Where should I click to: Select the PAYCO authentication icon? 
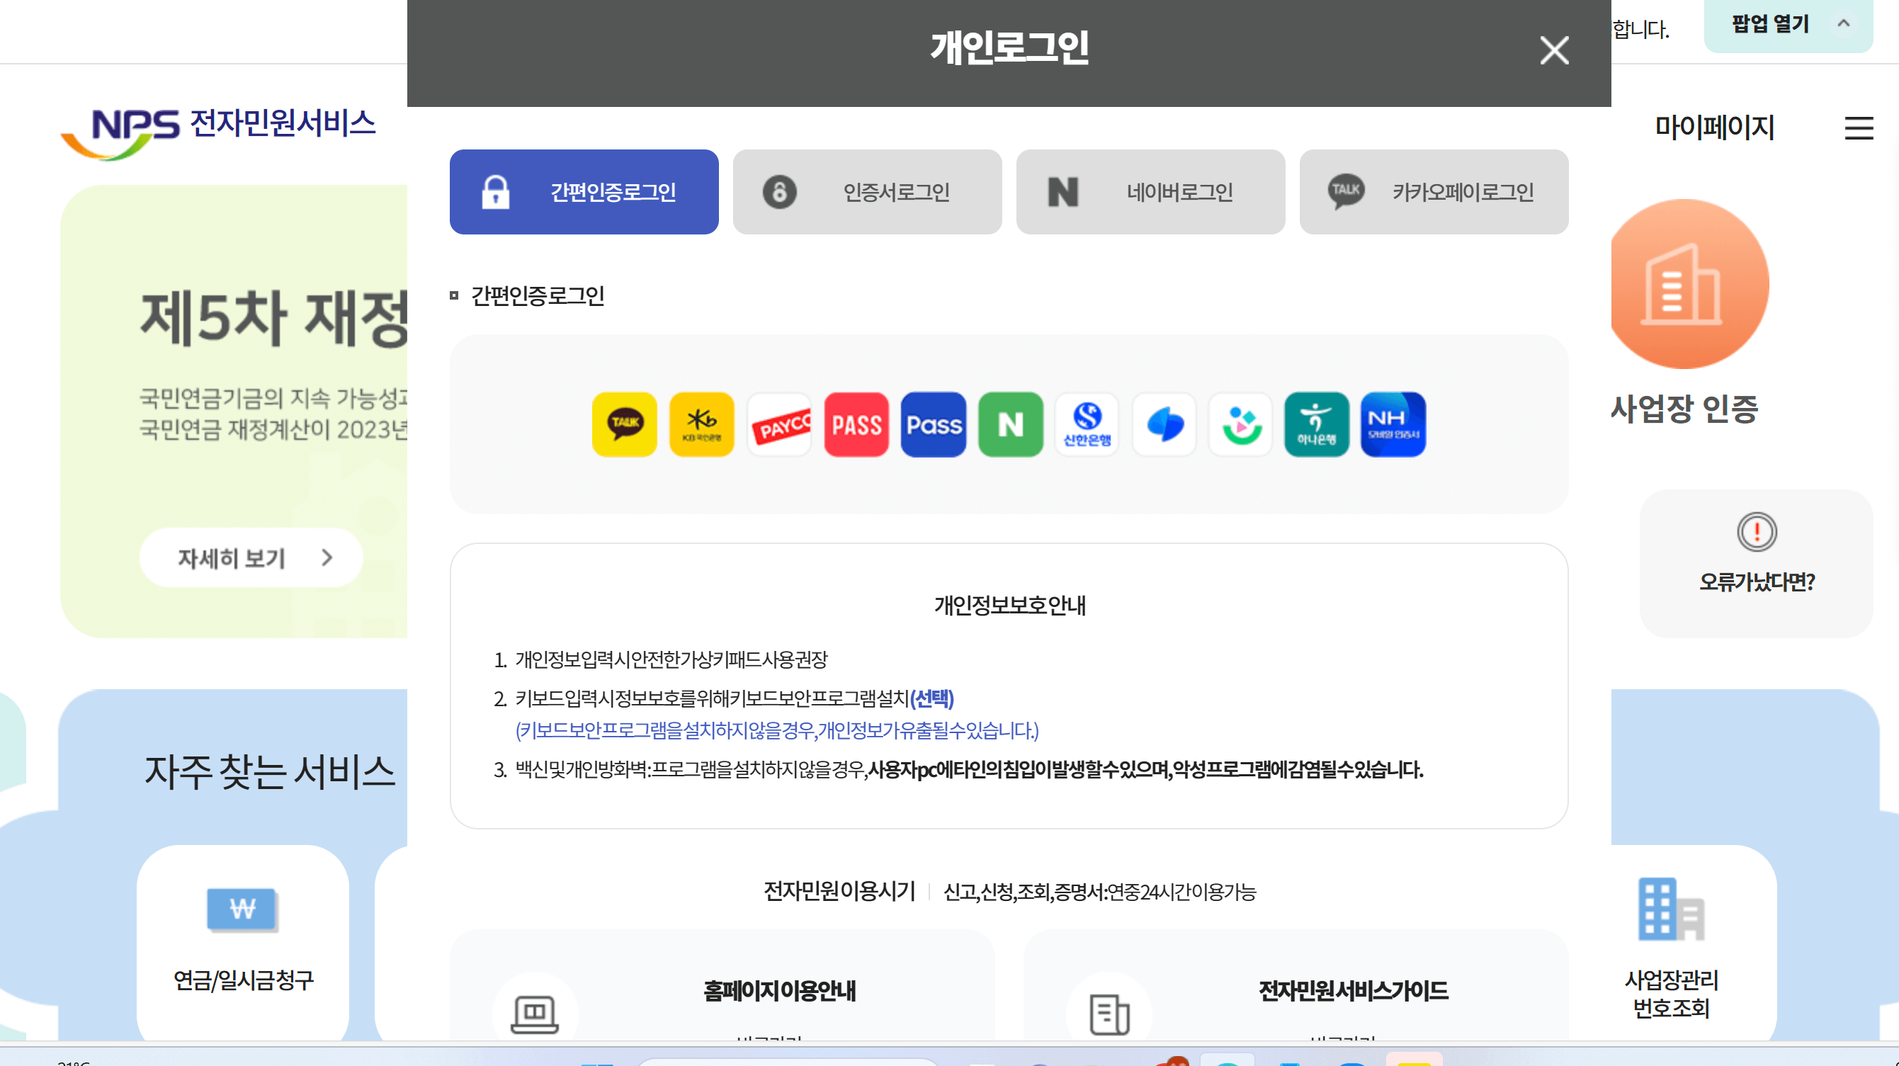coord(778,424)
